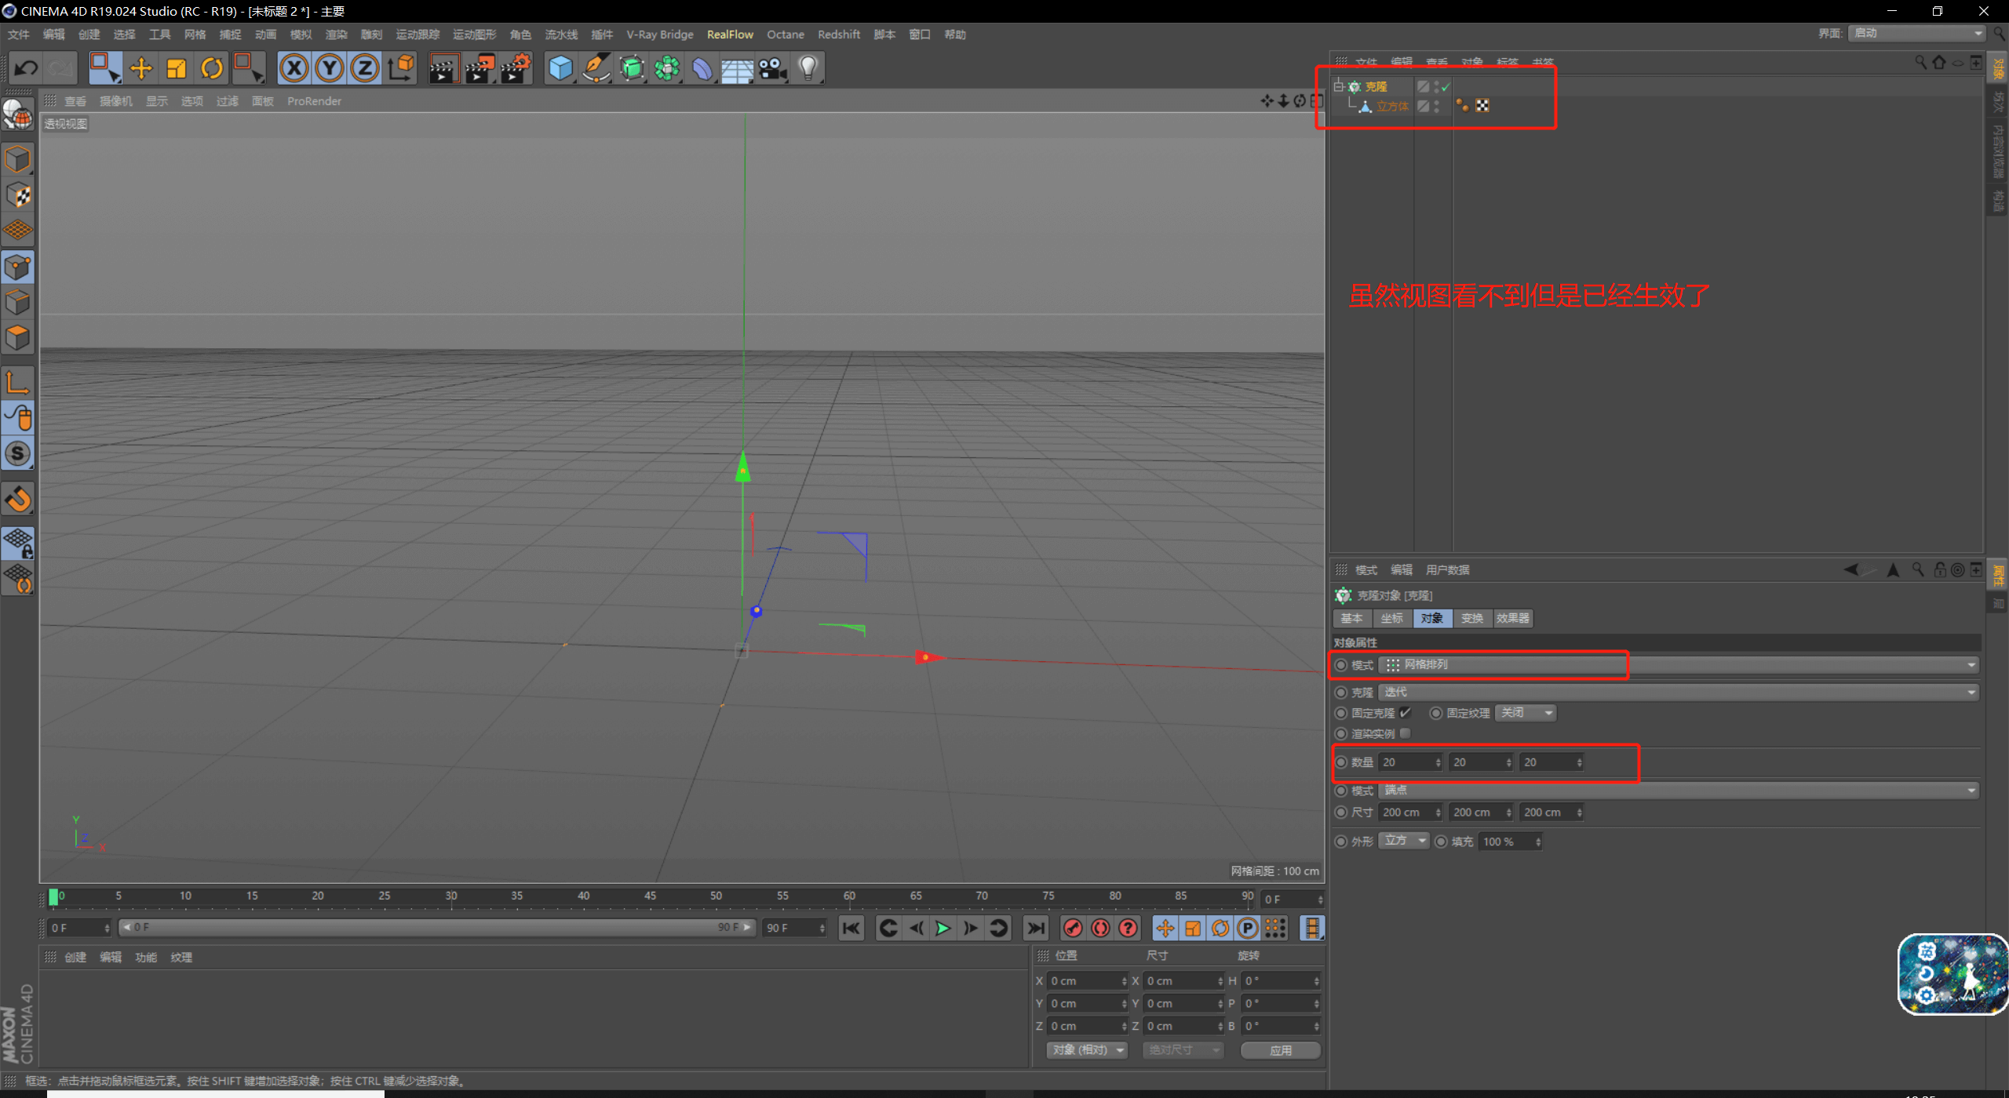2009x1098 pixels.
Task: Select the 立方体 object in tree
Action: [x=1392, y=107]
